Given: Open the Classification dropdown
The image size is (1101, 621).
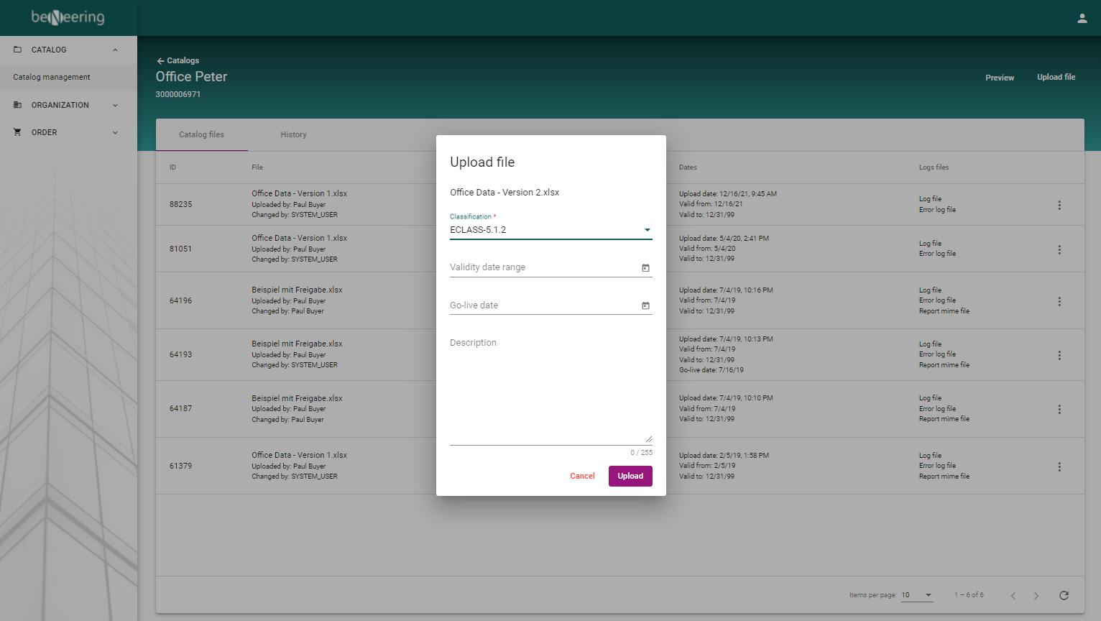Looking at the screenshot, I should [550, 230].
